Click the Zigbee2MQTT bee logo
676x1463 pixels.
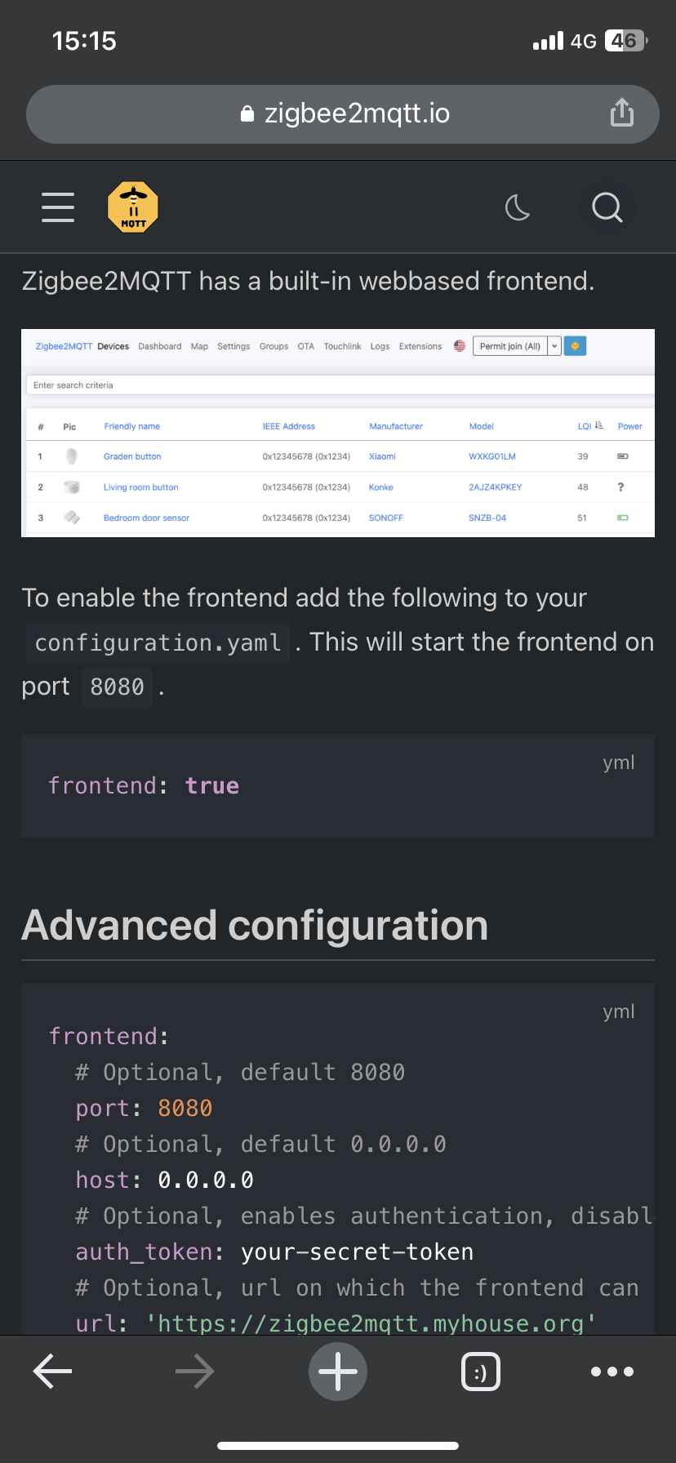tap(133, 207)
